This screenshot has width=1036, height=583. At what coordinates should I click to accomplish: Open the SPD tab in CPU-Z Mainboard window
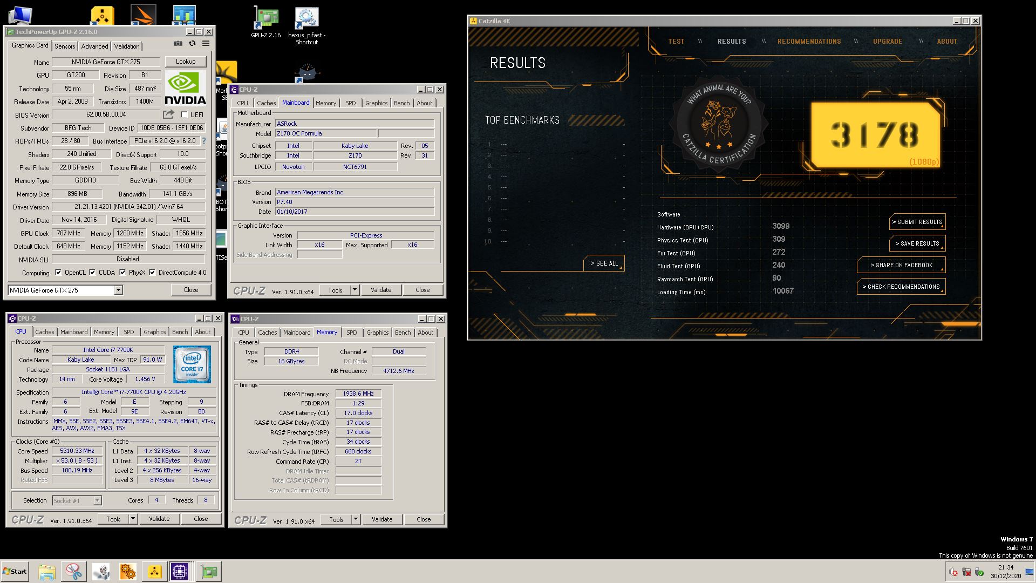click(x=351, y=103)
